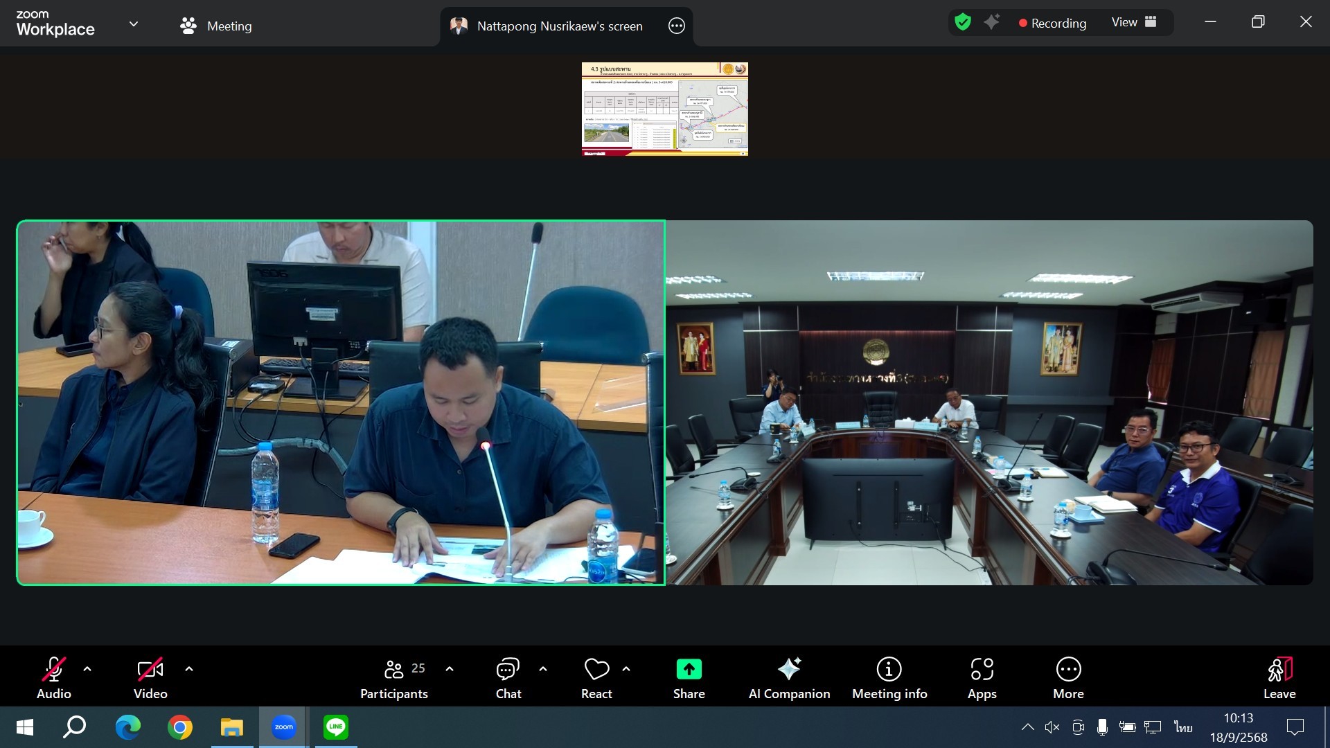1330x748 pixels.
Task: Expand audio settings arrow next to Audio
Action: 87,669
